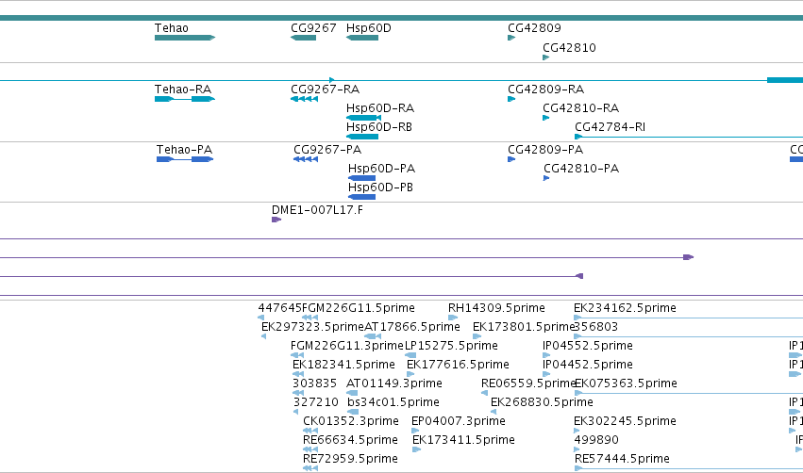Click the DME1-007L17.F purple marker
Image resolution: width=803 pixels, height=473 pixels.
tap(276, 220)
